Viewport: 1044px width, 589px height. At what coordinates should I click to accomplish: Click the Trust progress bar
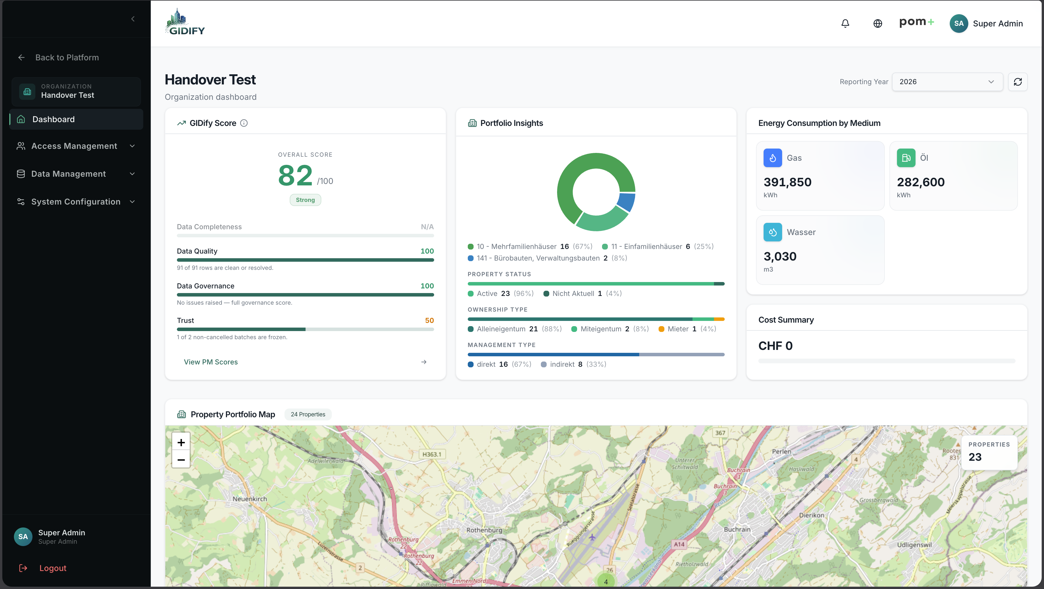point(305,330)
